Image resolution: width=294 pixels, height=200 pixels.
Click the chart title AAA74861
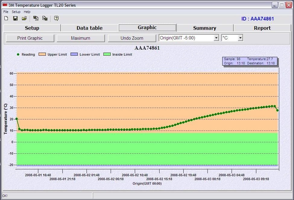point(147,48)
